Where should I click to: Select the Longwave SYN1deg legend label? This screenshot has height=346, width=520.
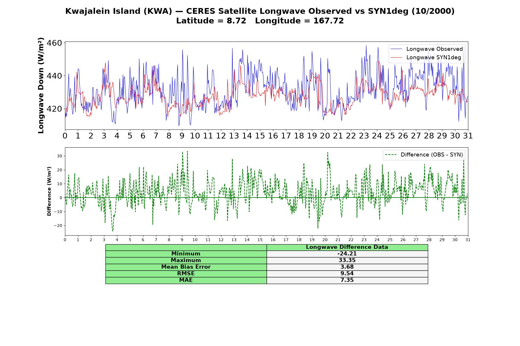coord(434,57)
